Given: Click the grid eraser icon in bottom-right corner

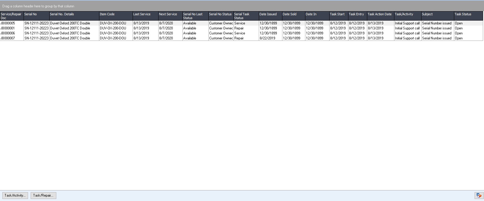Looking at the screenshot, I should point(479,195).
